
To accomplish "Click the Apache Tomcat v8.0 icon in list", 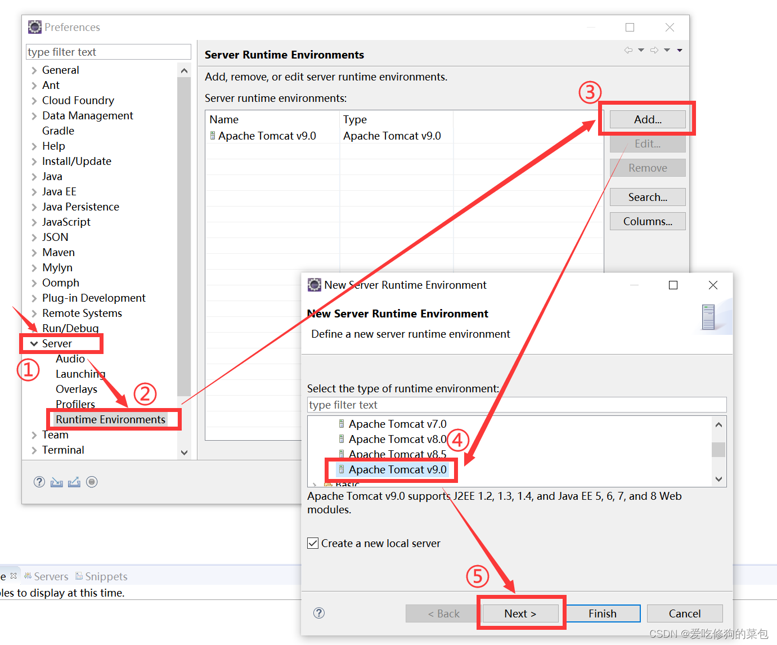I will [342, 439].
